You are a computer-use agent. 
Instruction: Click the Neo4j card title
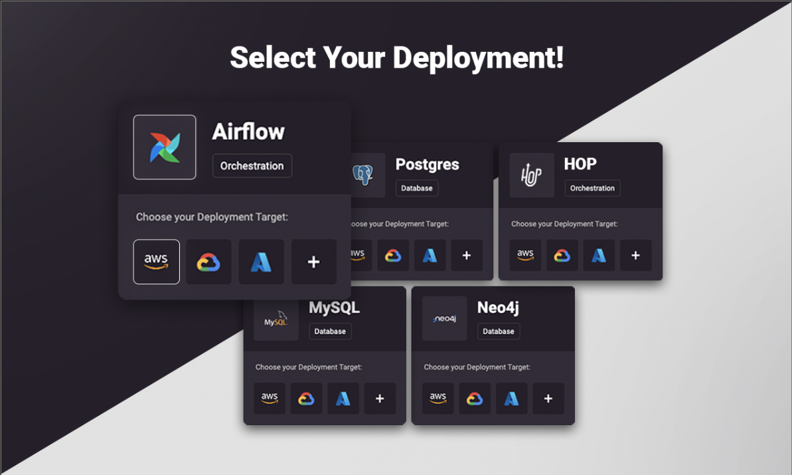pyautogui.click(x=498, y=308)
